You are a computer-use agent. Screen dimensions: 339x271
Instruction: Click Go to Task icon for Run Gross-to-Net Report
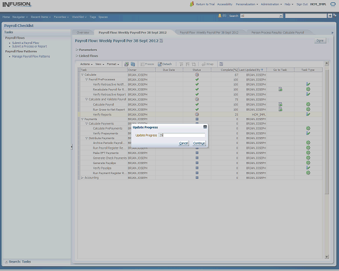click(280, 110)
